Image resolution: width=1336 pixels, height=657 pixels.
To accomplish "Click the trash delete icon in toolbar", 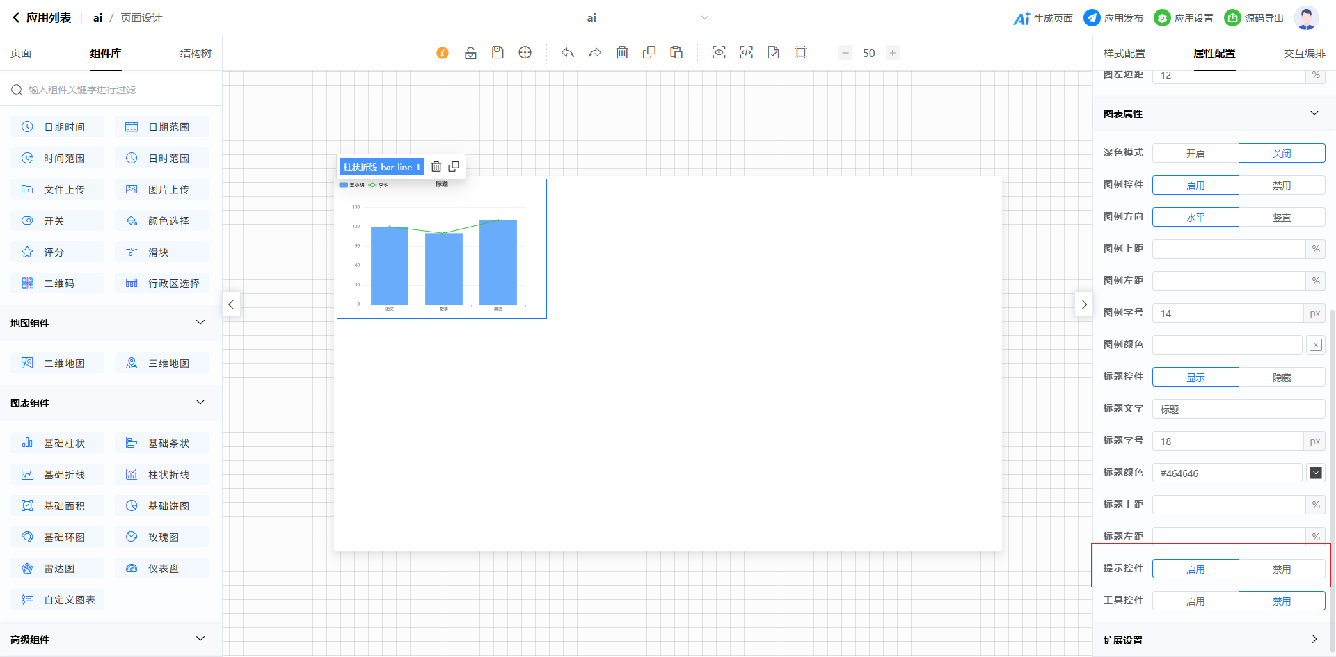I will (x=622, y=53).
